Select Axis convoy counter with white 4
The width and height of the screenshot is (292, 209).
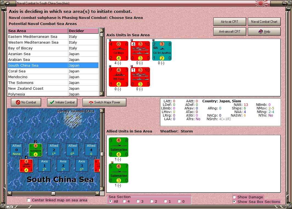(140, 51)
